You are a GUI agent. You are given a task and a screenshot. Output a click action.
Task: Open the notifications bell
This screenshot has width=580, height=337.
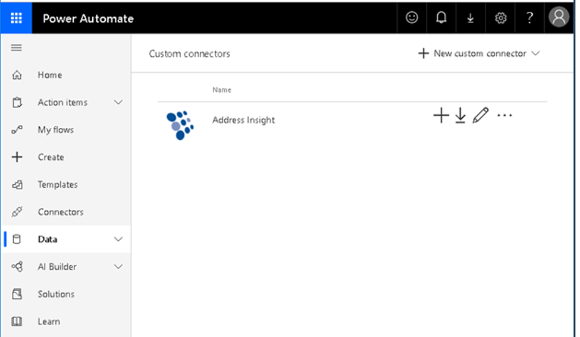441,18
